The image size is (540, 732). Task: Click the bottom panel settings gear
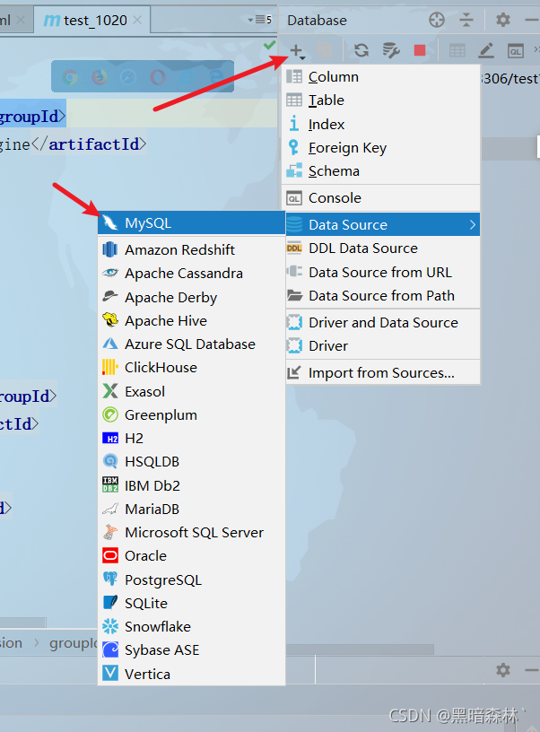(502, 670)
